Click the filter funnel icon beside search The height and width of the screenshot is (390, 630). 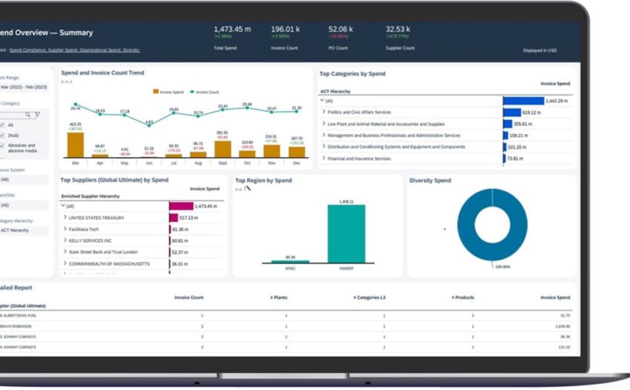pos(38,115)
